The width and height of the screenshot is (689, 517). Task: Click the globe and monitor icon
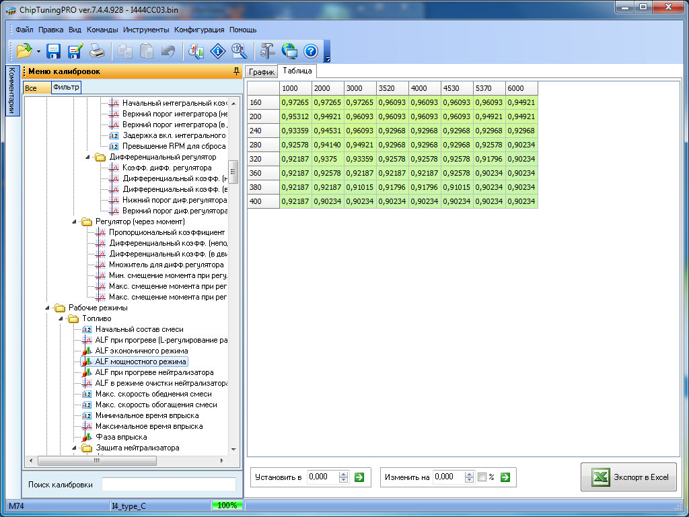[x=289, y=51]
